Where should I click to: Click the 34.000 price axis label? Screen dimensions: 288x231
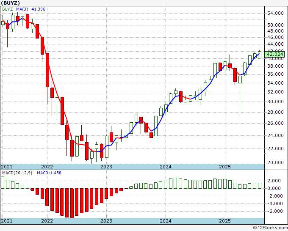coord(275,83)
